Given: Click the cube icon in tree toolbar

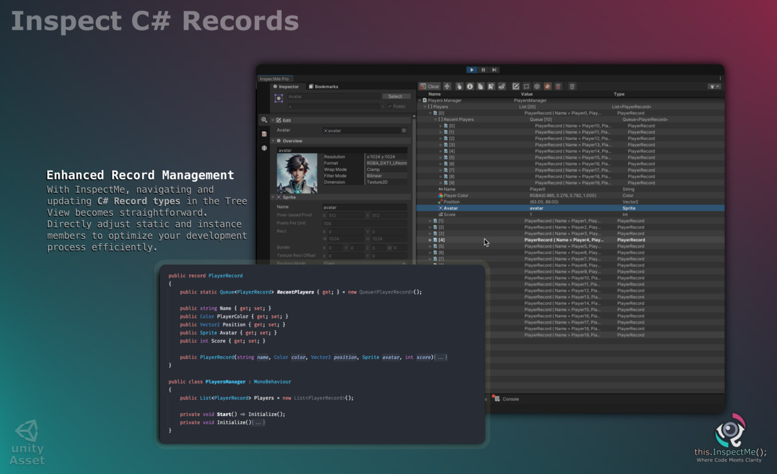Looking at the screenshot, I should point(537,86).
